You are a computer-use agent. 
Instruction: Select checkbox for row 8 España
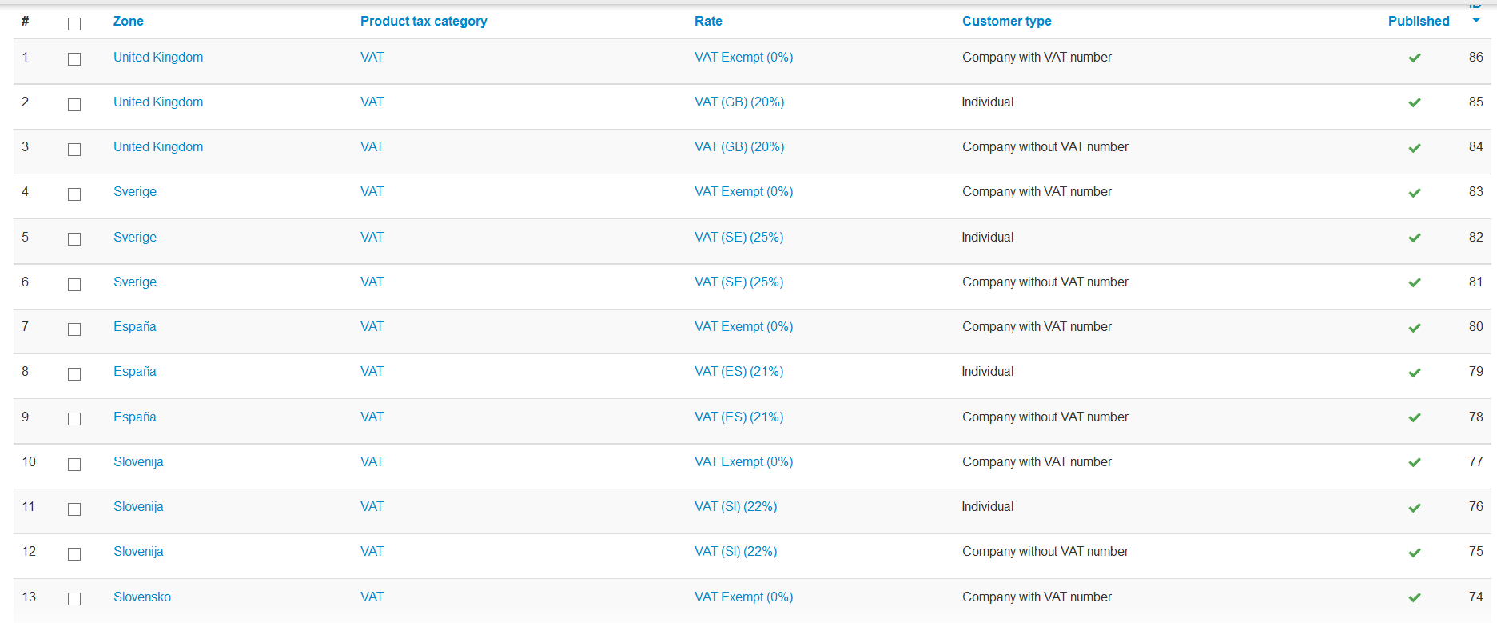click(x=74, y=374)
